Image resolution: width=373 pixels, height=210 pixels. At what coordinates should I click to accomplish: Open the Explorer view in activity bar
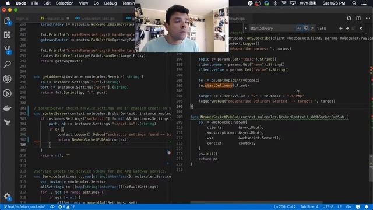(x=7, y=21)
